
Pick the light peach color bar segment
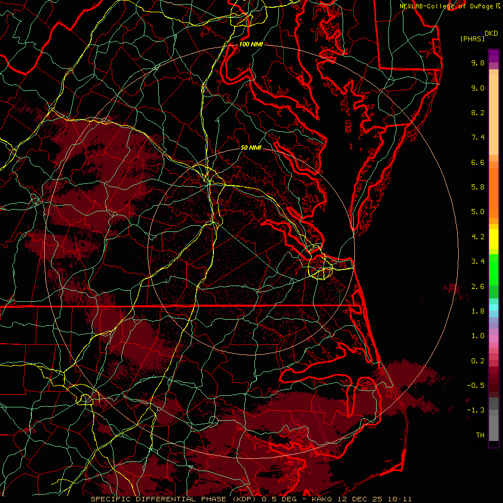click(x=493, y=115)
